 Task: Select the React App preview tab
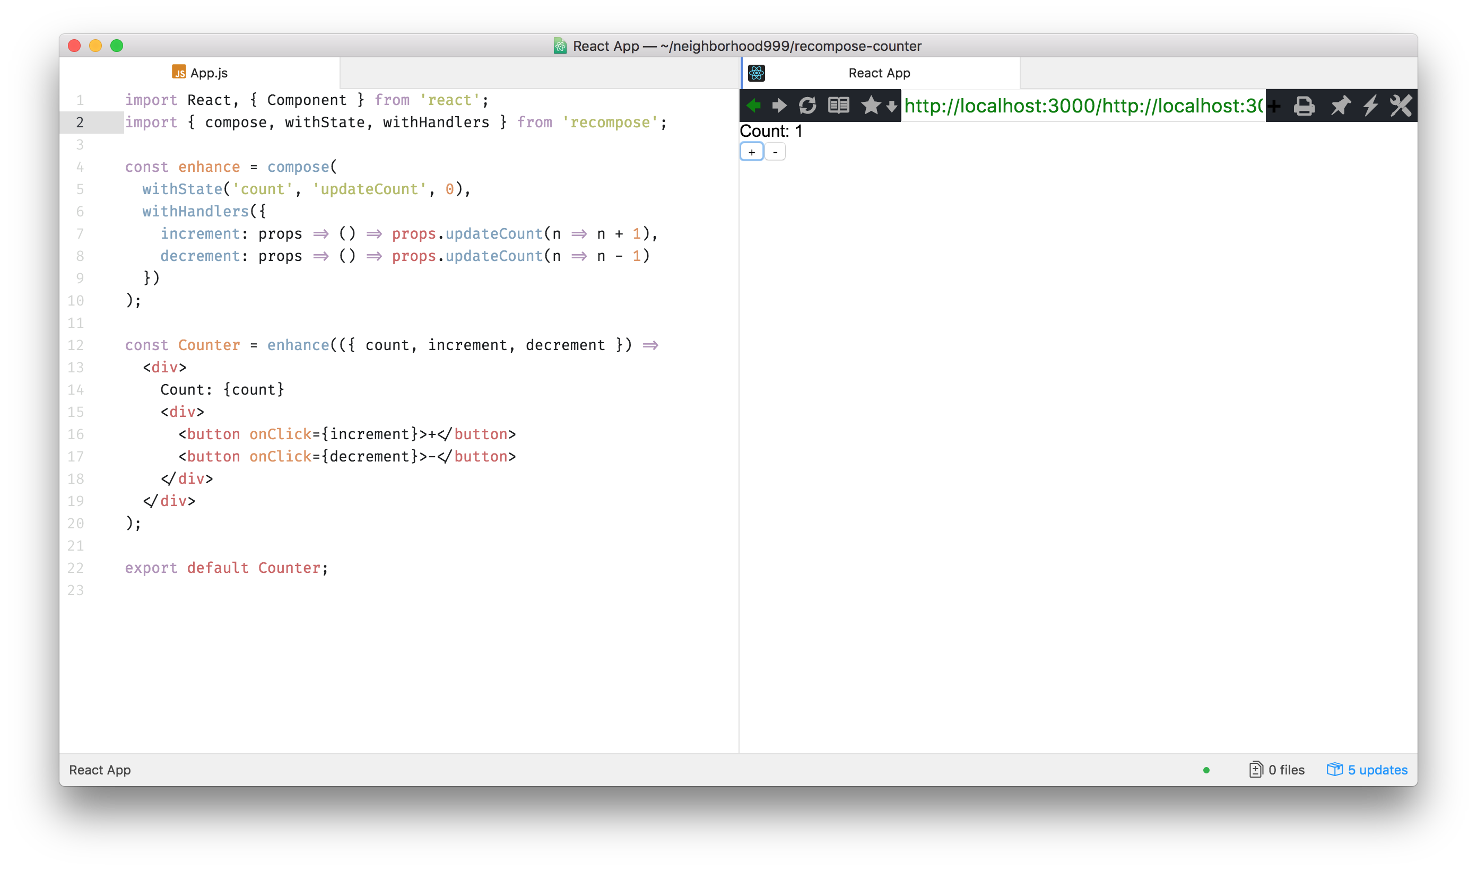point(880,73)
